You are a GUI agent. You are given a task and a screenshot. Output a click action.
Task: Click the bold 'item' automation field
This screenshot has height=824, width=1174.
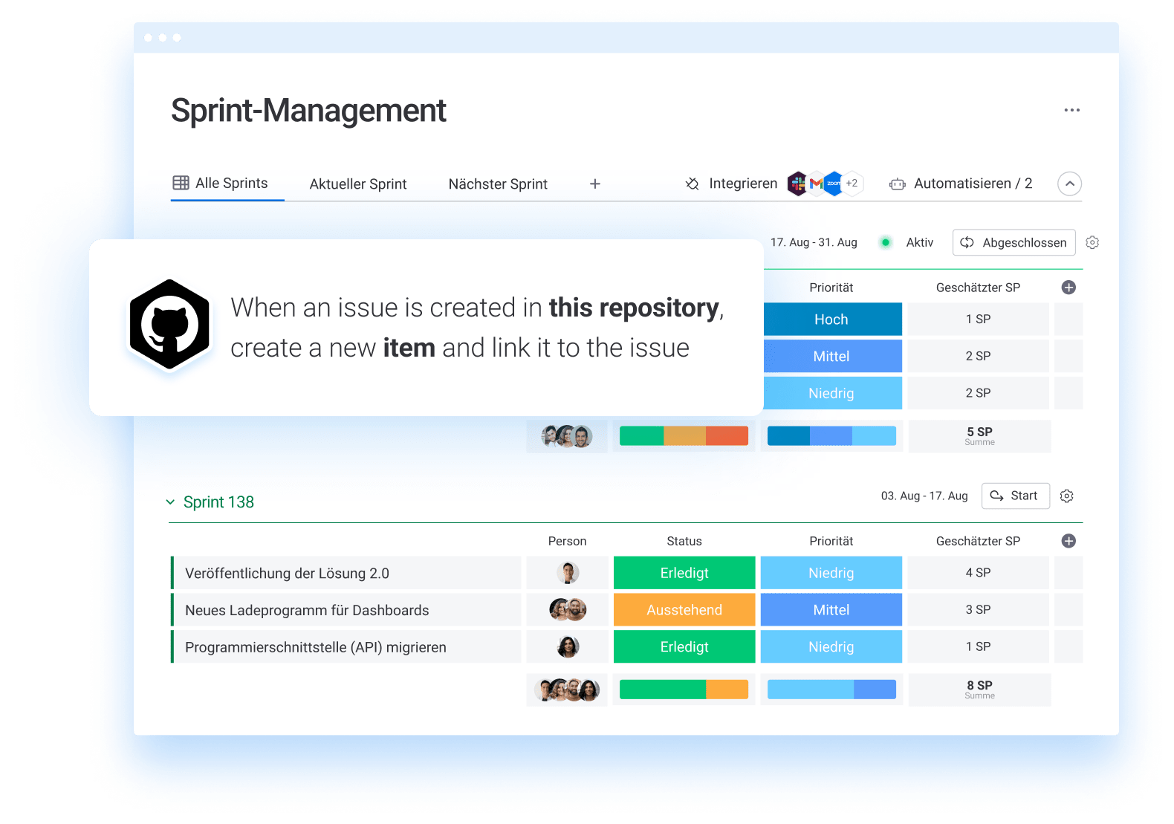pos(409,348)
